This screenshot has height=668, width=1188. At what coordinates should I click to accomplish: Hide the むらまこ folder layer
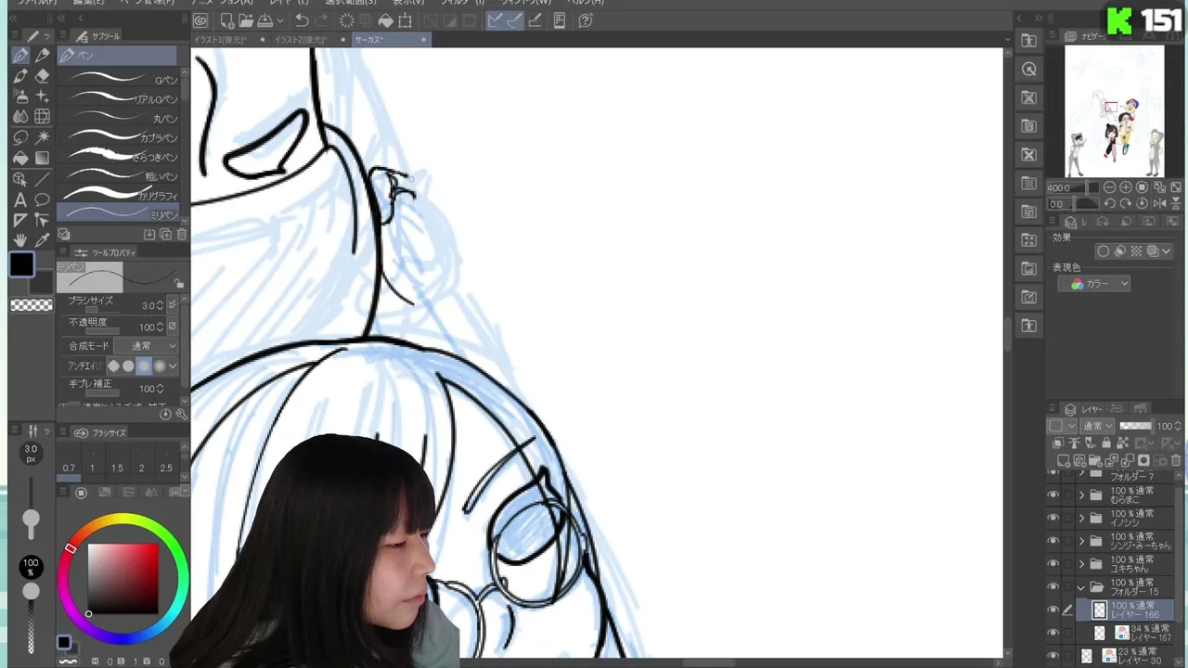tap(1052, 495)
